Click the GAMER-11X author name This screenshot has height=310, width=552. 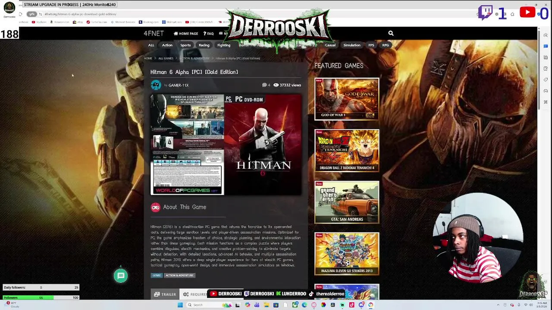pos(179,85)
